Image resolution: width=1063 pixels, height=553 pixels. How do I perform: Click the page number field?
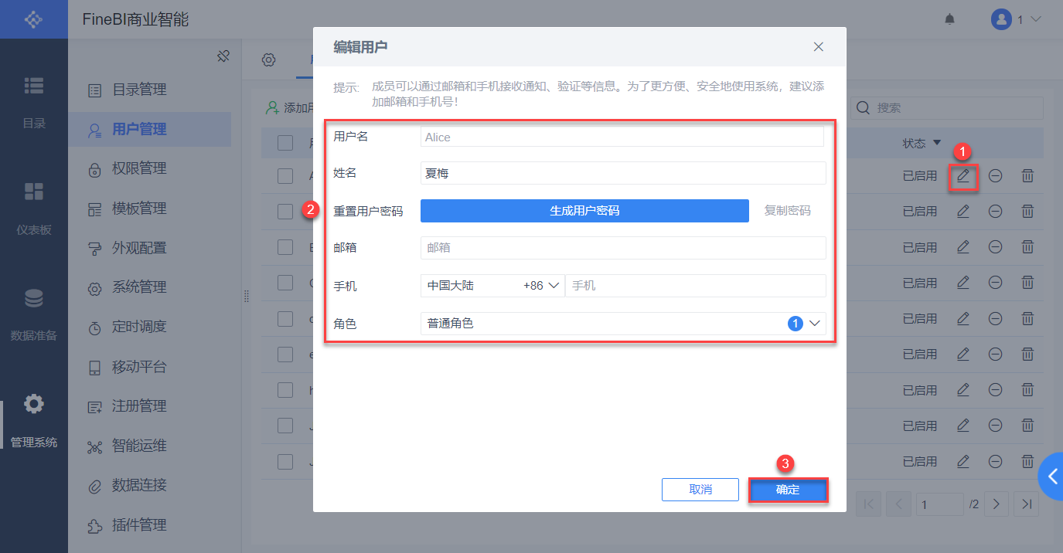939,504
